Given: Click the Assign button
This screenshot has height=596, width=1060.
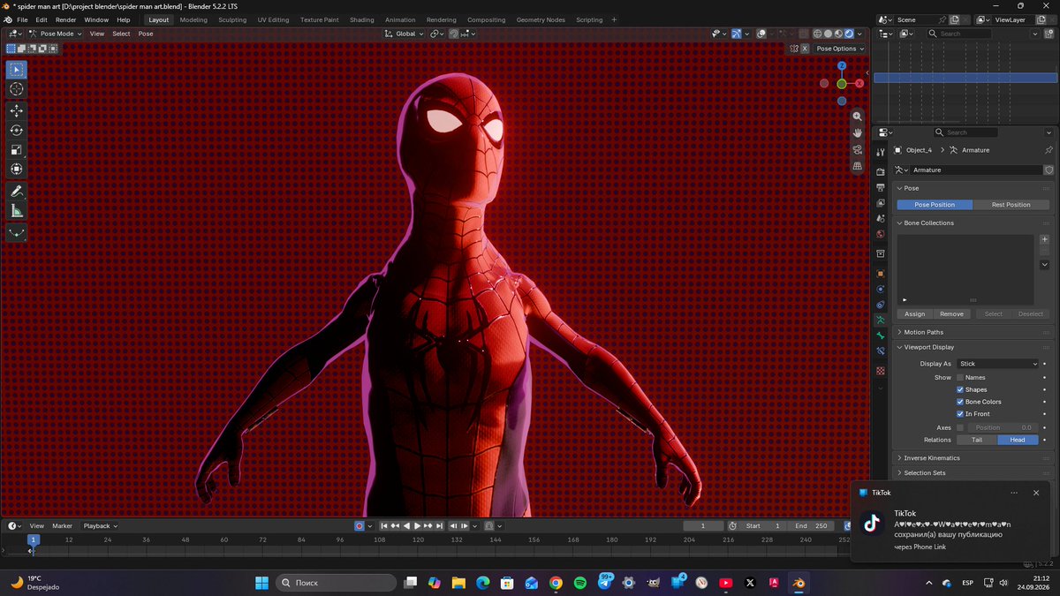Looking at the screenshot, I should (x=915, y=313).
